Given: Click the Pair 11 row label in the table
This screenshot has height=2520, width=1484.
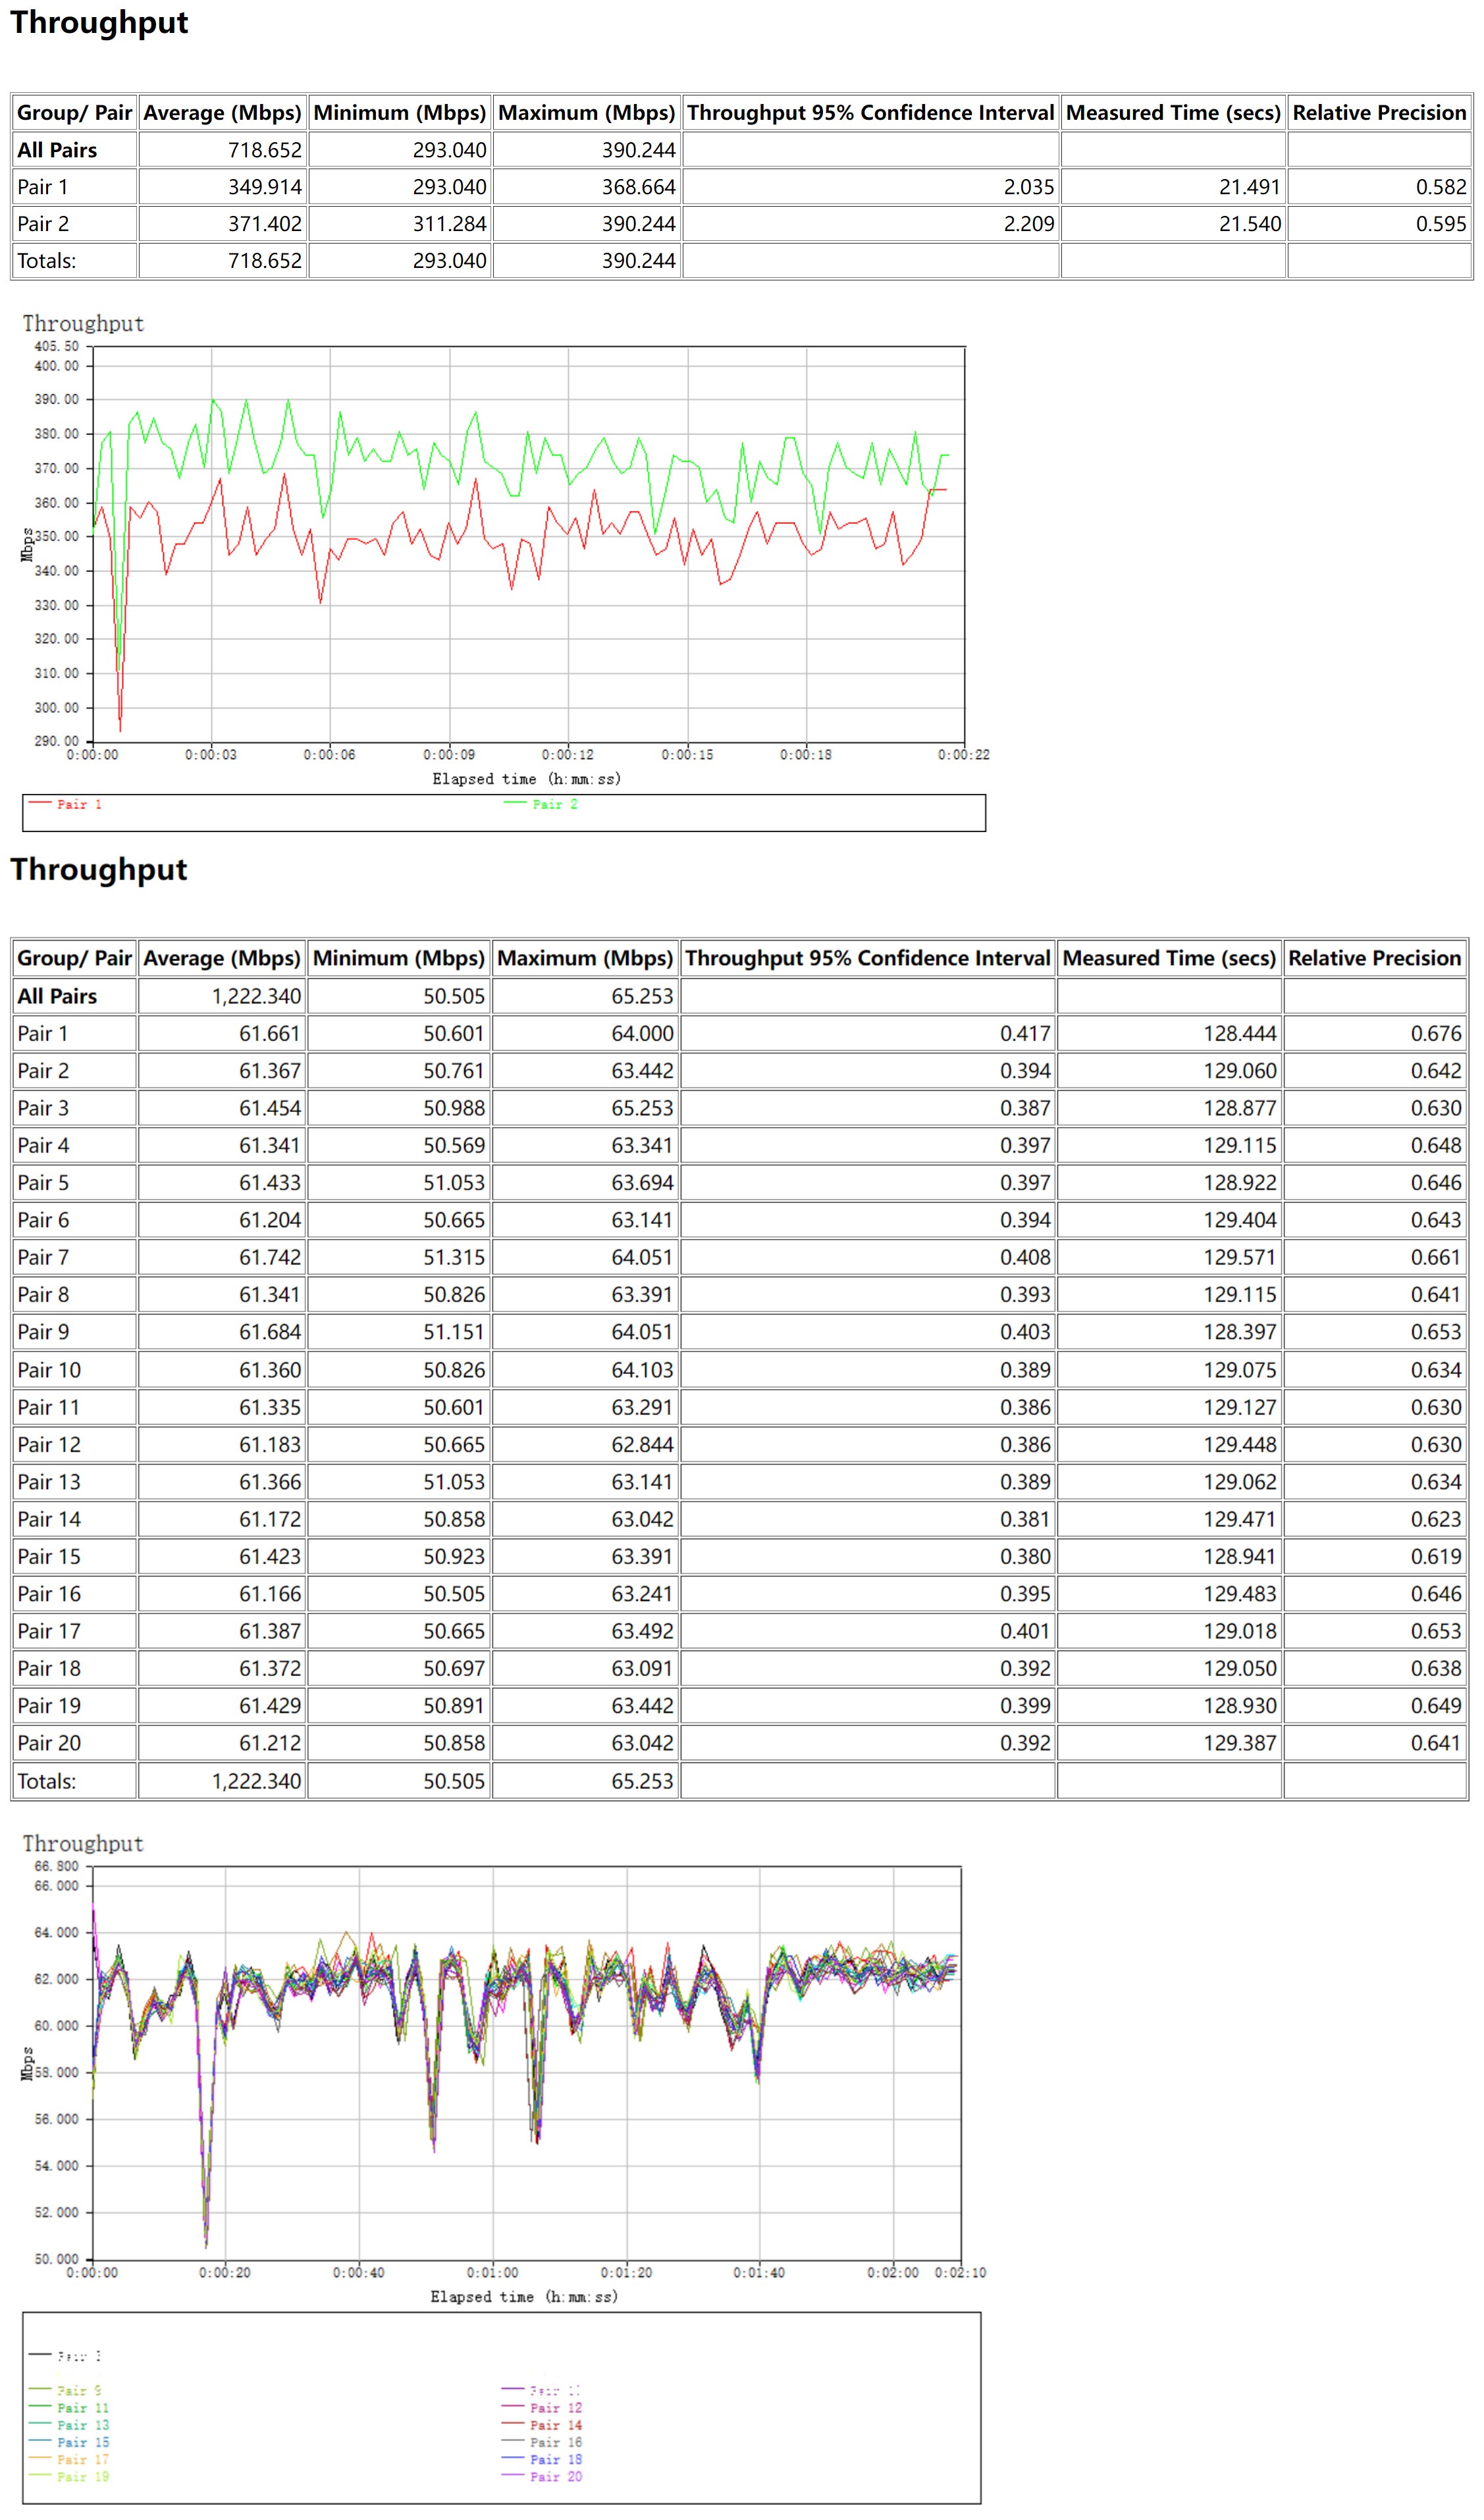Looking at the screenshot, I should [49, 1408].
